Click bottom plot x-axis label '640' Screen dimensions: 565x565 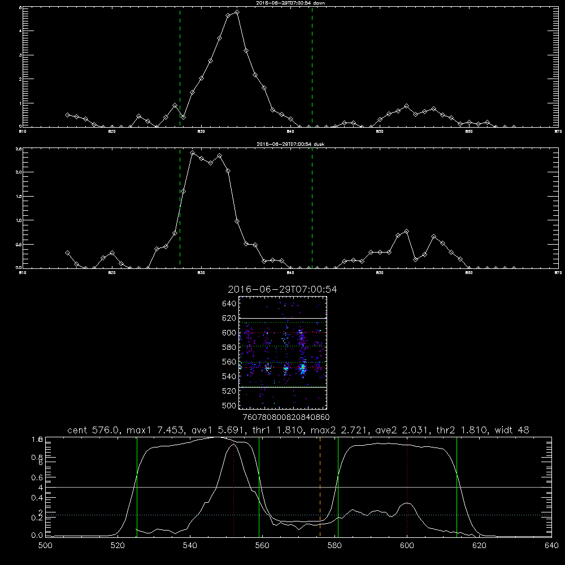coord(551,546)
